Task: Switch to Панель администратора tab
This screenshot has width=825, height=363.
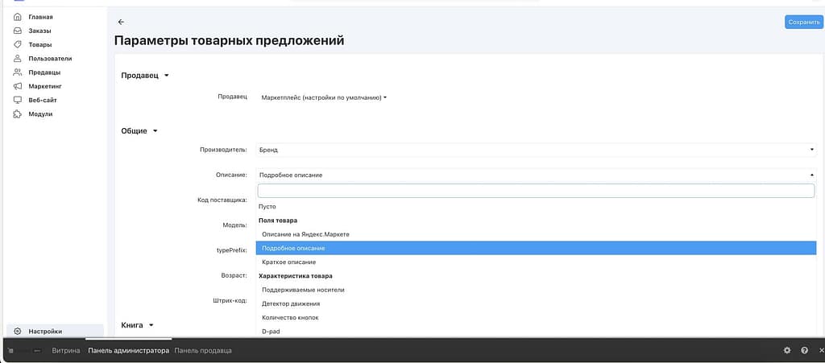Action: [x=128, y=350]
